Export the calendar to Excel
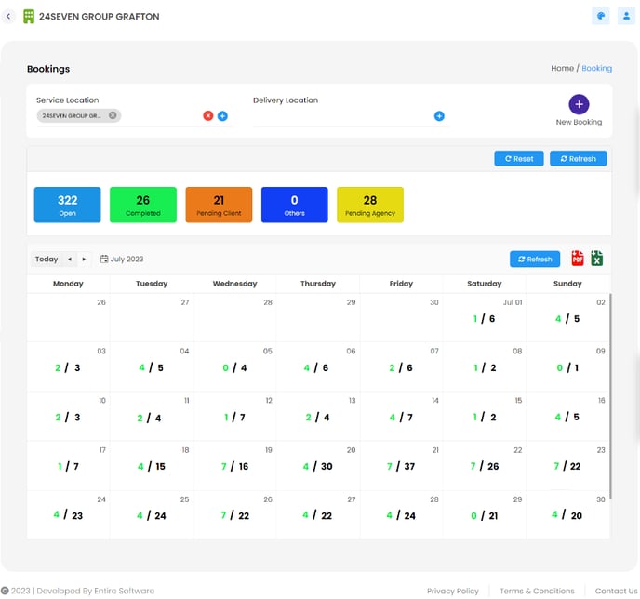Image resolution: width=640 pixels, height=599 pixels. pos(596,259)
